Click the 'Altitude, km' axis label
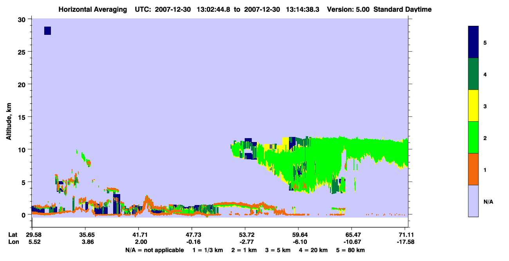Image resolution: width=509 pixels, height=261 pixels. click(x=9, y=122)
